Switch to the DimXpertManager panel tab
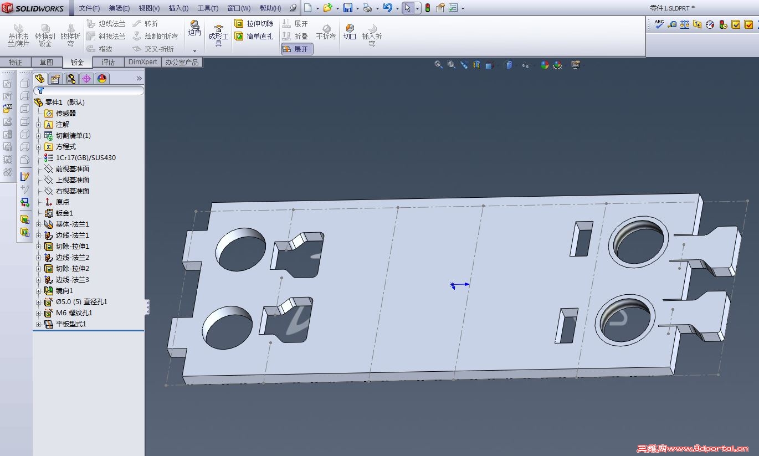The image size is (759, 456). (x=86, y=79)
